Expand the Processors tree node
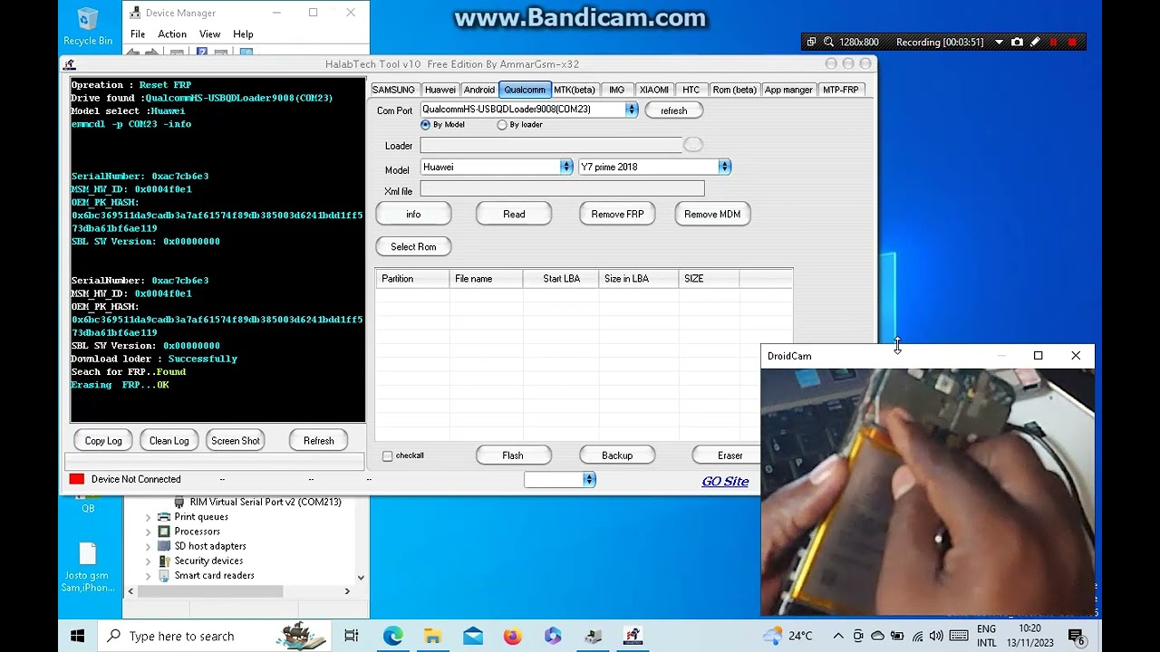The height and width of the screenshot is (652, 1160). point(148,532)
